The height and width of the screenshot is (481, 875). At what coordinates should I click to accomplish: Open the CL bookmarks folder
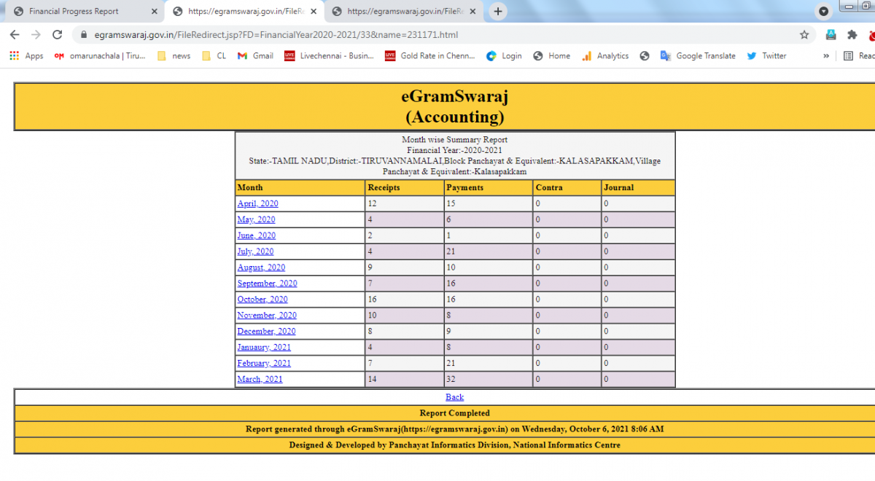click(214, 56)
